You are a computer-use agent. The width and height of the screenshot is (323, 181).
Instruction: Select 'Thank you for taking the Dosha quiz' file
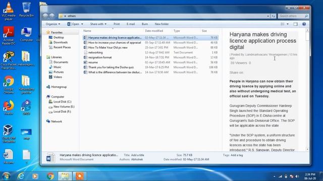150,67
